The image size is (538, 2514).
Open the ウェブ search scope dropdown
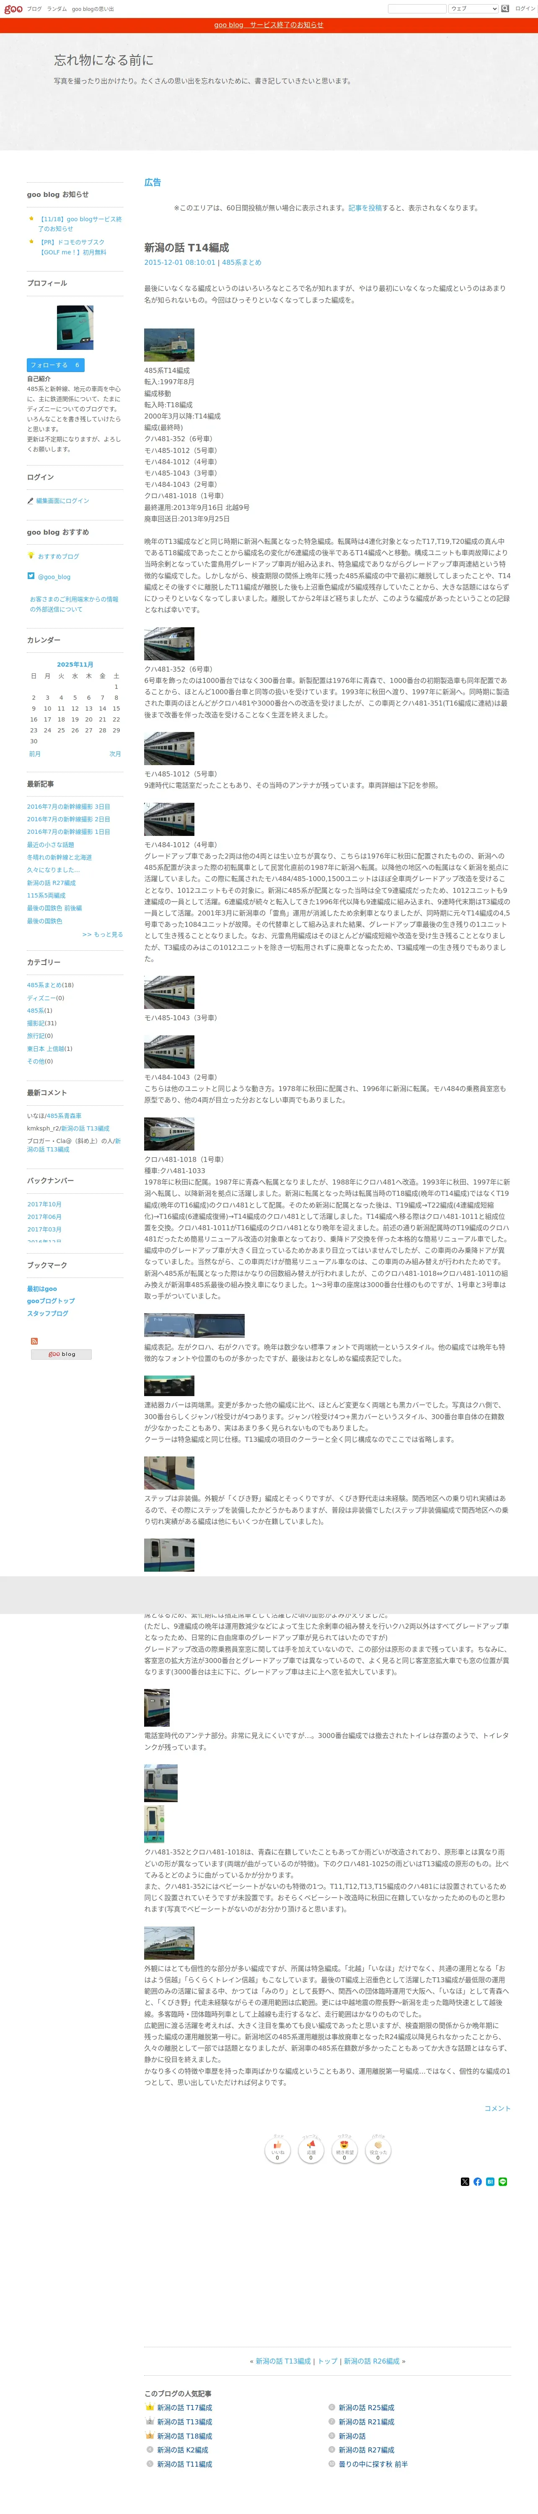pos(473,9)
